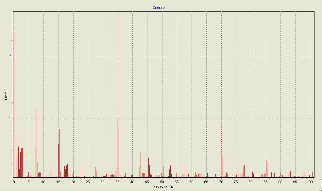This screenshot has width=322, height=191.
Task: Click the y-axis tick label "1"
Action: tap(10, 118)
